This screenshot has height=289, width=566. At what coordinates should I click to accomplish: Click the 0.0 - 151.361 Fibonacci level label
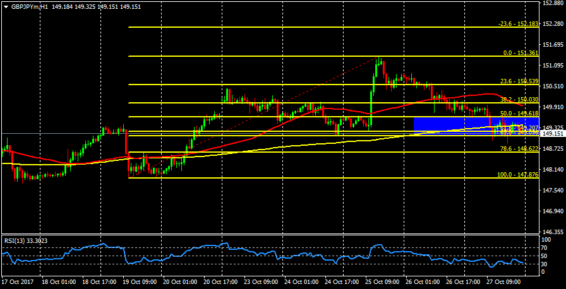[x=519, y=53]
